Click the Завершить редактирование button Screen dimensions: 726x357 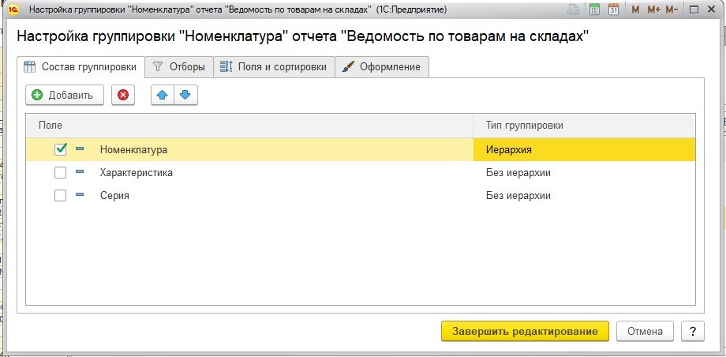(525, 331)
